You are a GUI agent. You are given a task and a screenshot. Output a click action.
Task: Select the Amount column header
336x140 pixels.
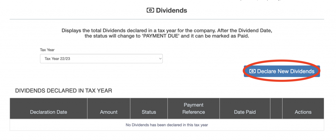[109, 112]
